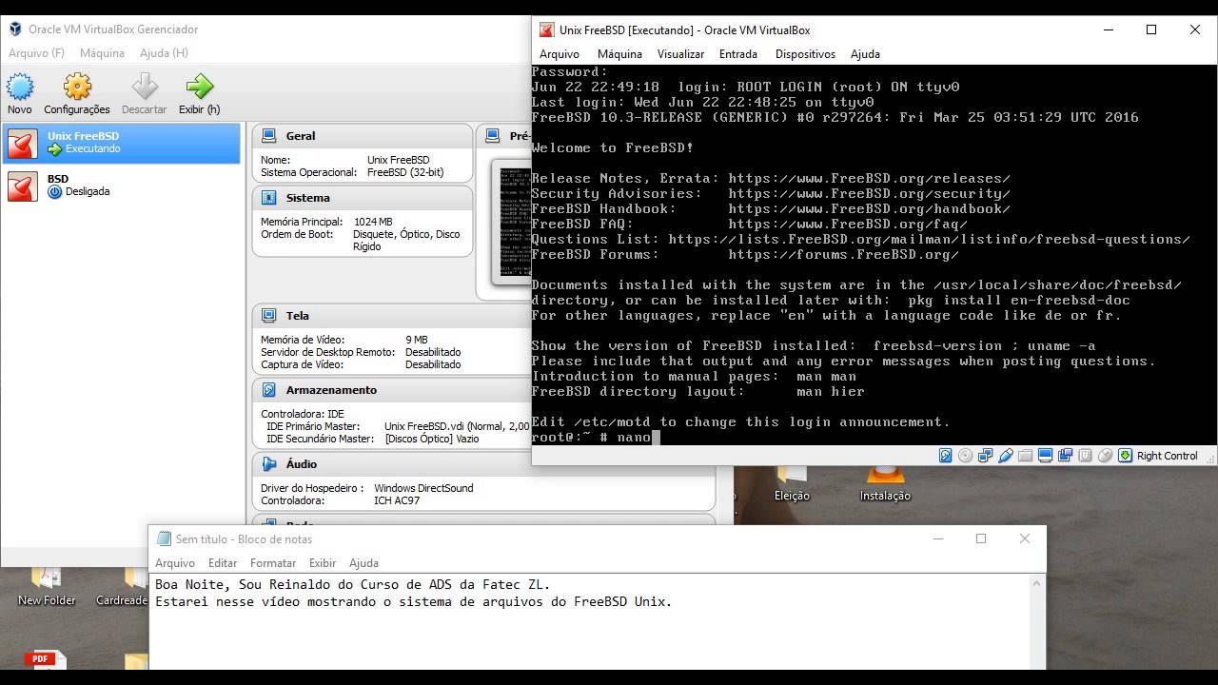This screenshot has height=685, width=1218.
Task: Click the video capture status icon
Action: tap(1065, 456)
